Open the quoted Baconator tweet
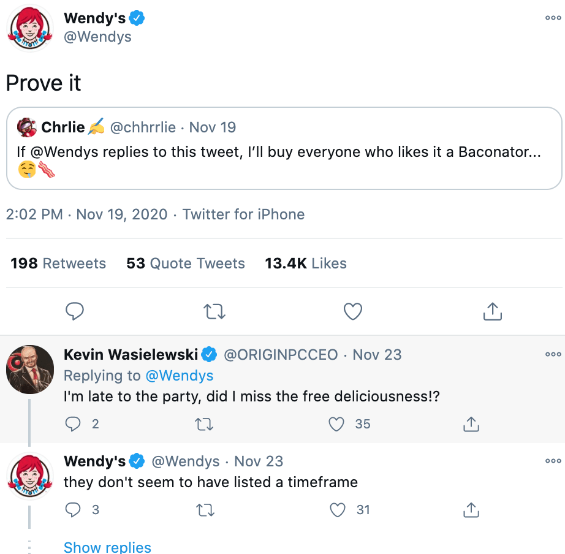Viewport: 565px width, 554px height. coord(282,152)
